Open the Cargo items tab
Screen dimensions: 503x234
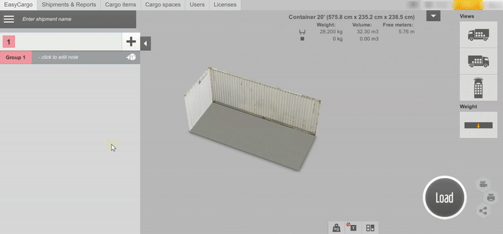(x=121, y=5)
